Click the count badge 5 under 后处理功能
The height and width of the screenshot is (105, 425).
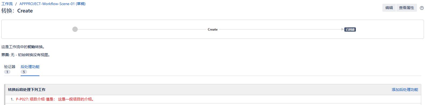(x=24, y=72)
